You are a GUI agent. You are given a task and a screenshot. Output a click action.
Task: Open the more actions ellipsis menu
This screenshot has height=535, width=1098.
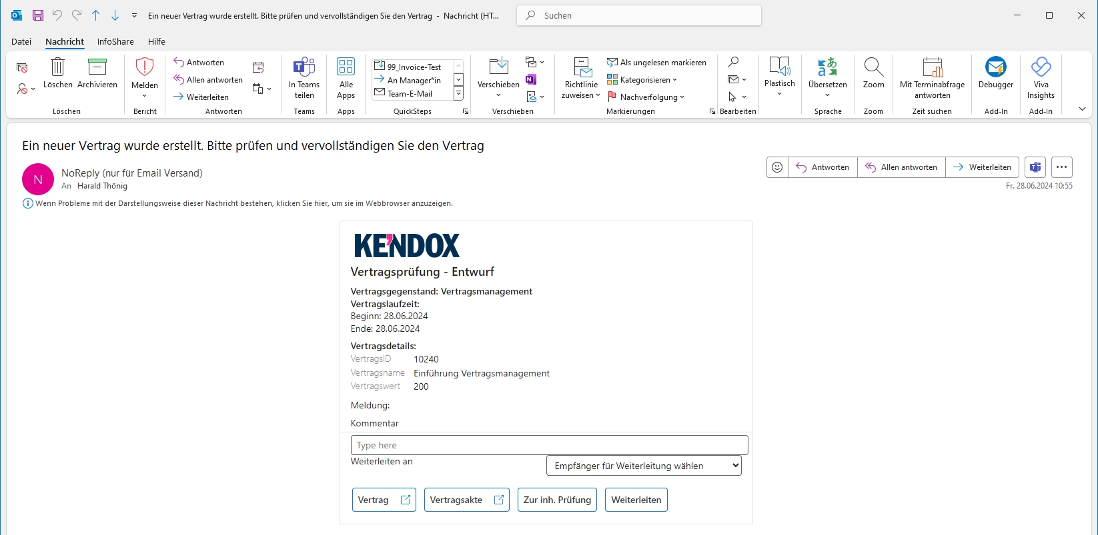pos(1062,167)
